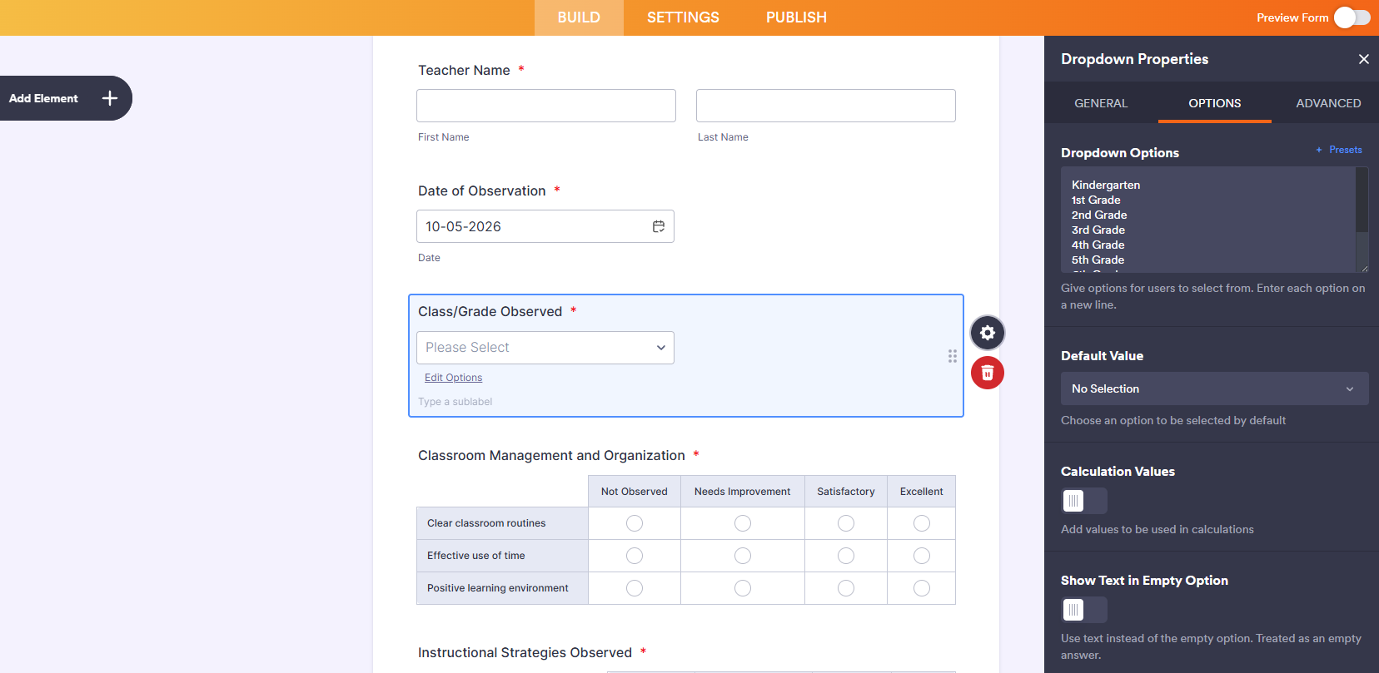The width and height of the screenshot is (1379, 673).
Task: Click the Teacher Name field label
Action: click(x=464, y=71)
